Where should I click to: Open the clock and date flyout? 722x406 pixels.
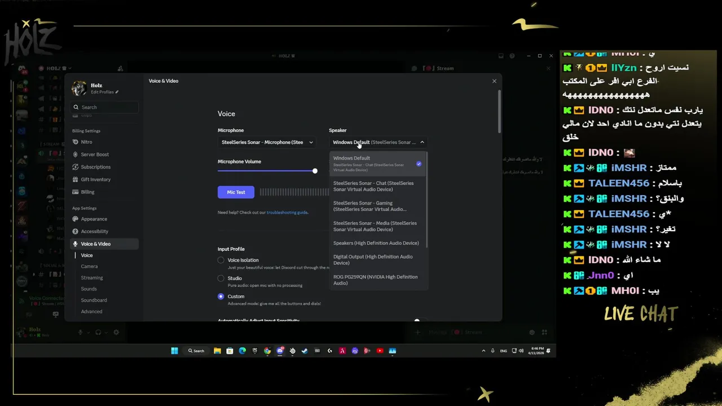coord(536,351)
